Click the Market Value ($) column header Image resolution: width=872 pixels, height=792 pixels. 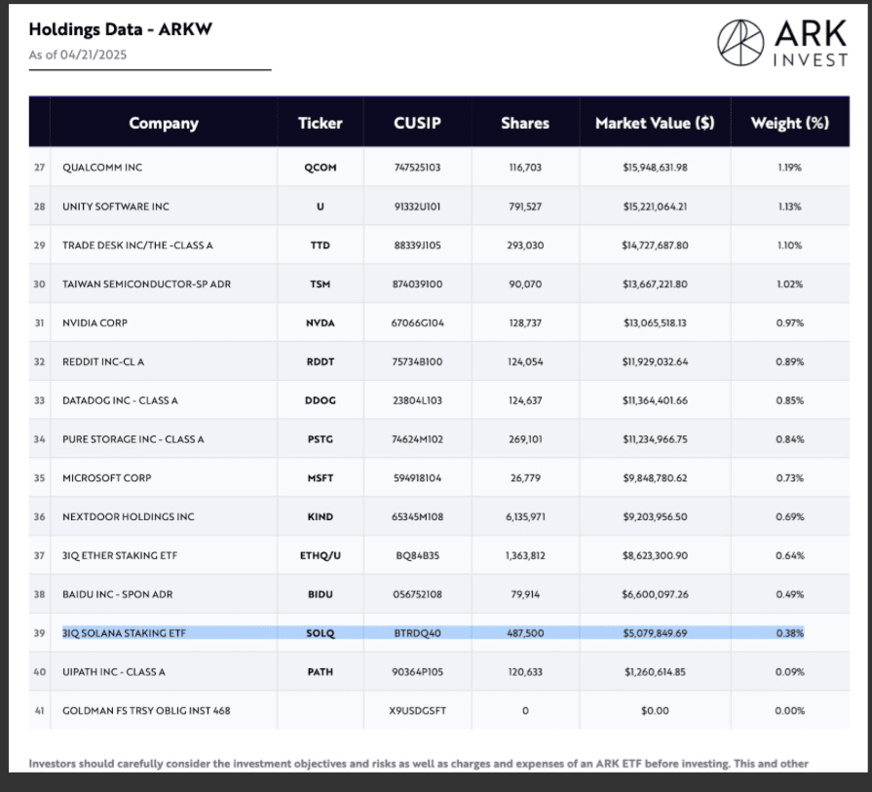click(x=655, y=123)
